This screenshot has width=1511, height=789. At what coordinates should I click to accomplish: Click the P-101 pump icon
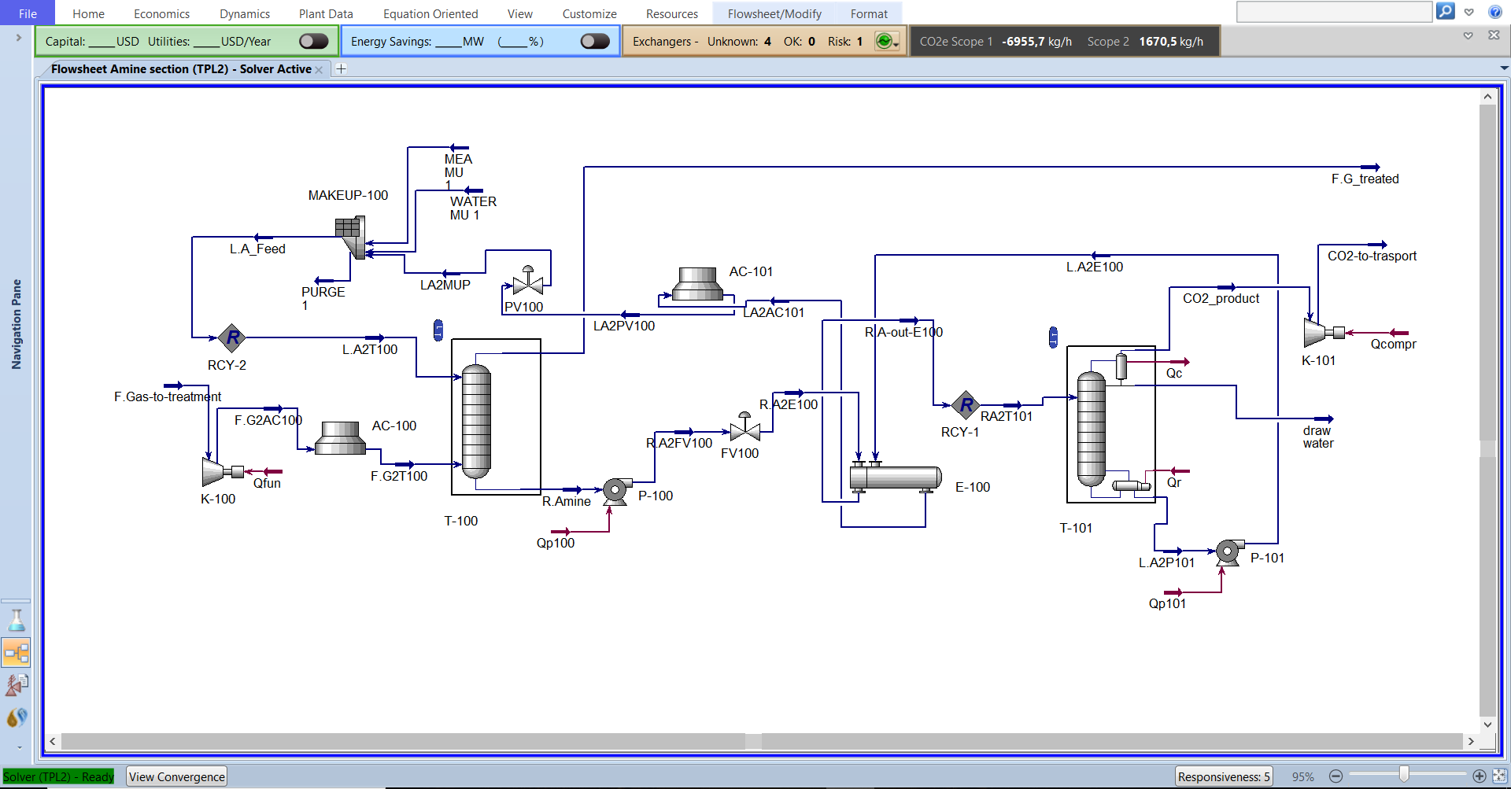coord(1229,551)
